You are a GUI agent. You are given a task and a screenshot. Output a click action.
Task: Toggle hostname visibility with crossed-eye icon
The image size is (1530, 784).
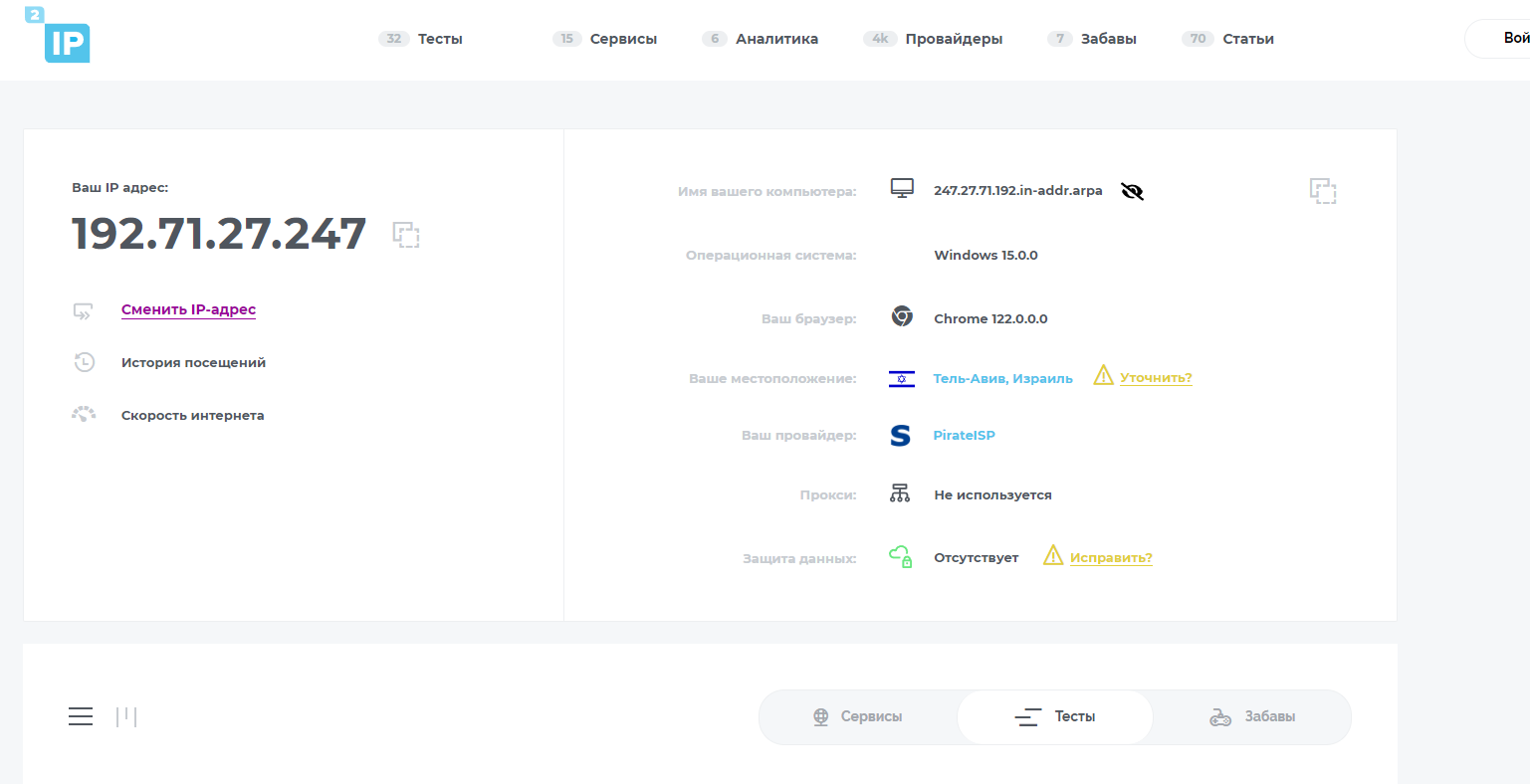(1132, 191)
